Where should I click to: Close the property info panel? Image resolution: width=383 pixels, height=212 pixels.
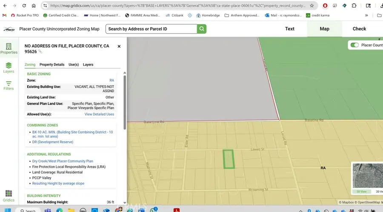pos(119,46)
